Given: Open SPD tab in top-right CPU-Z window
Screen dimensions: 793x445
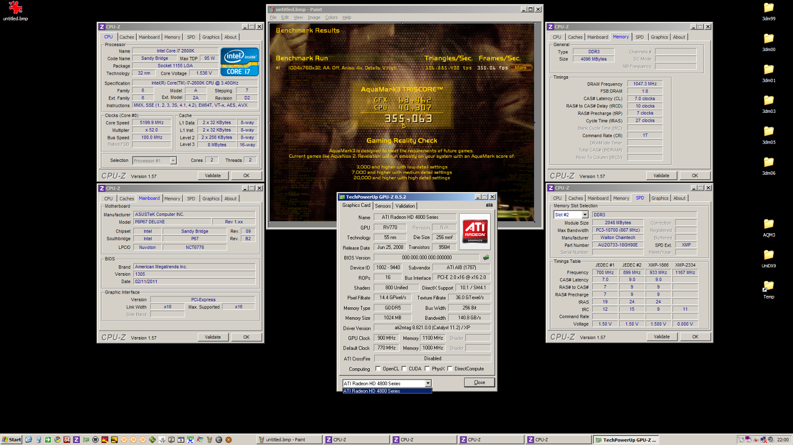Looking at the screenshot, I should coord(640,37).
